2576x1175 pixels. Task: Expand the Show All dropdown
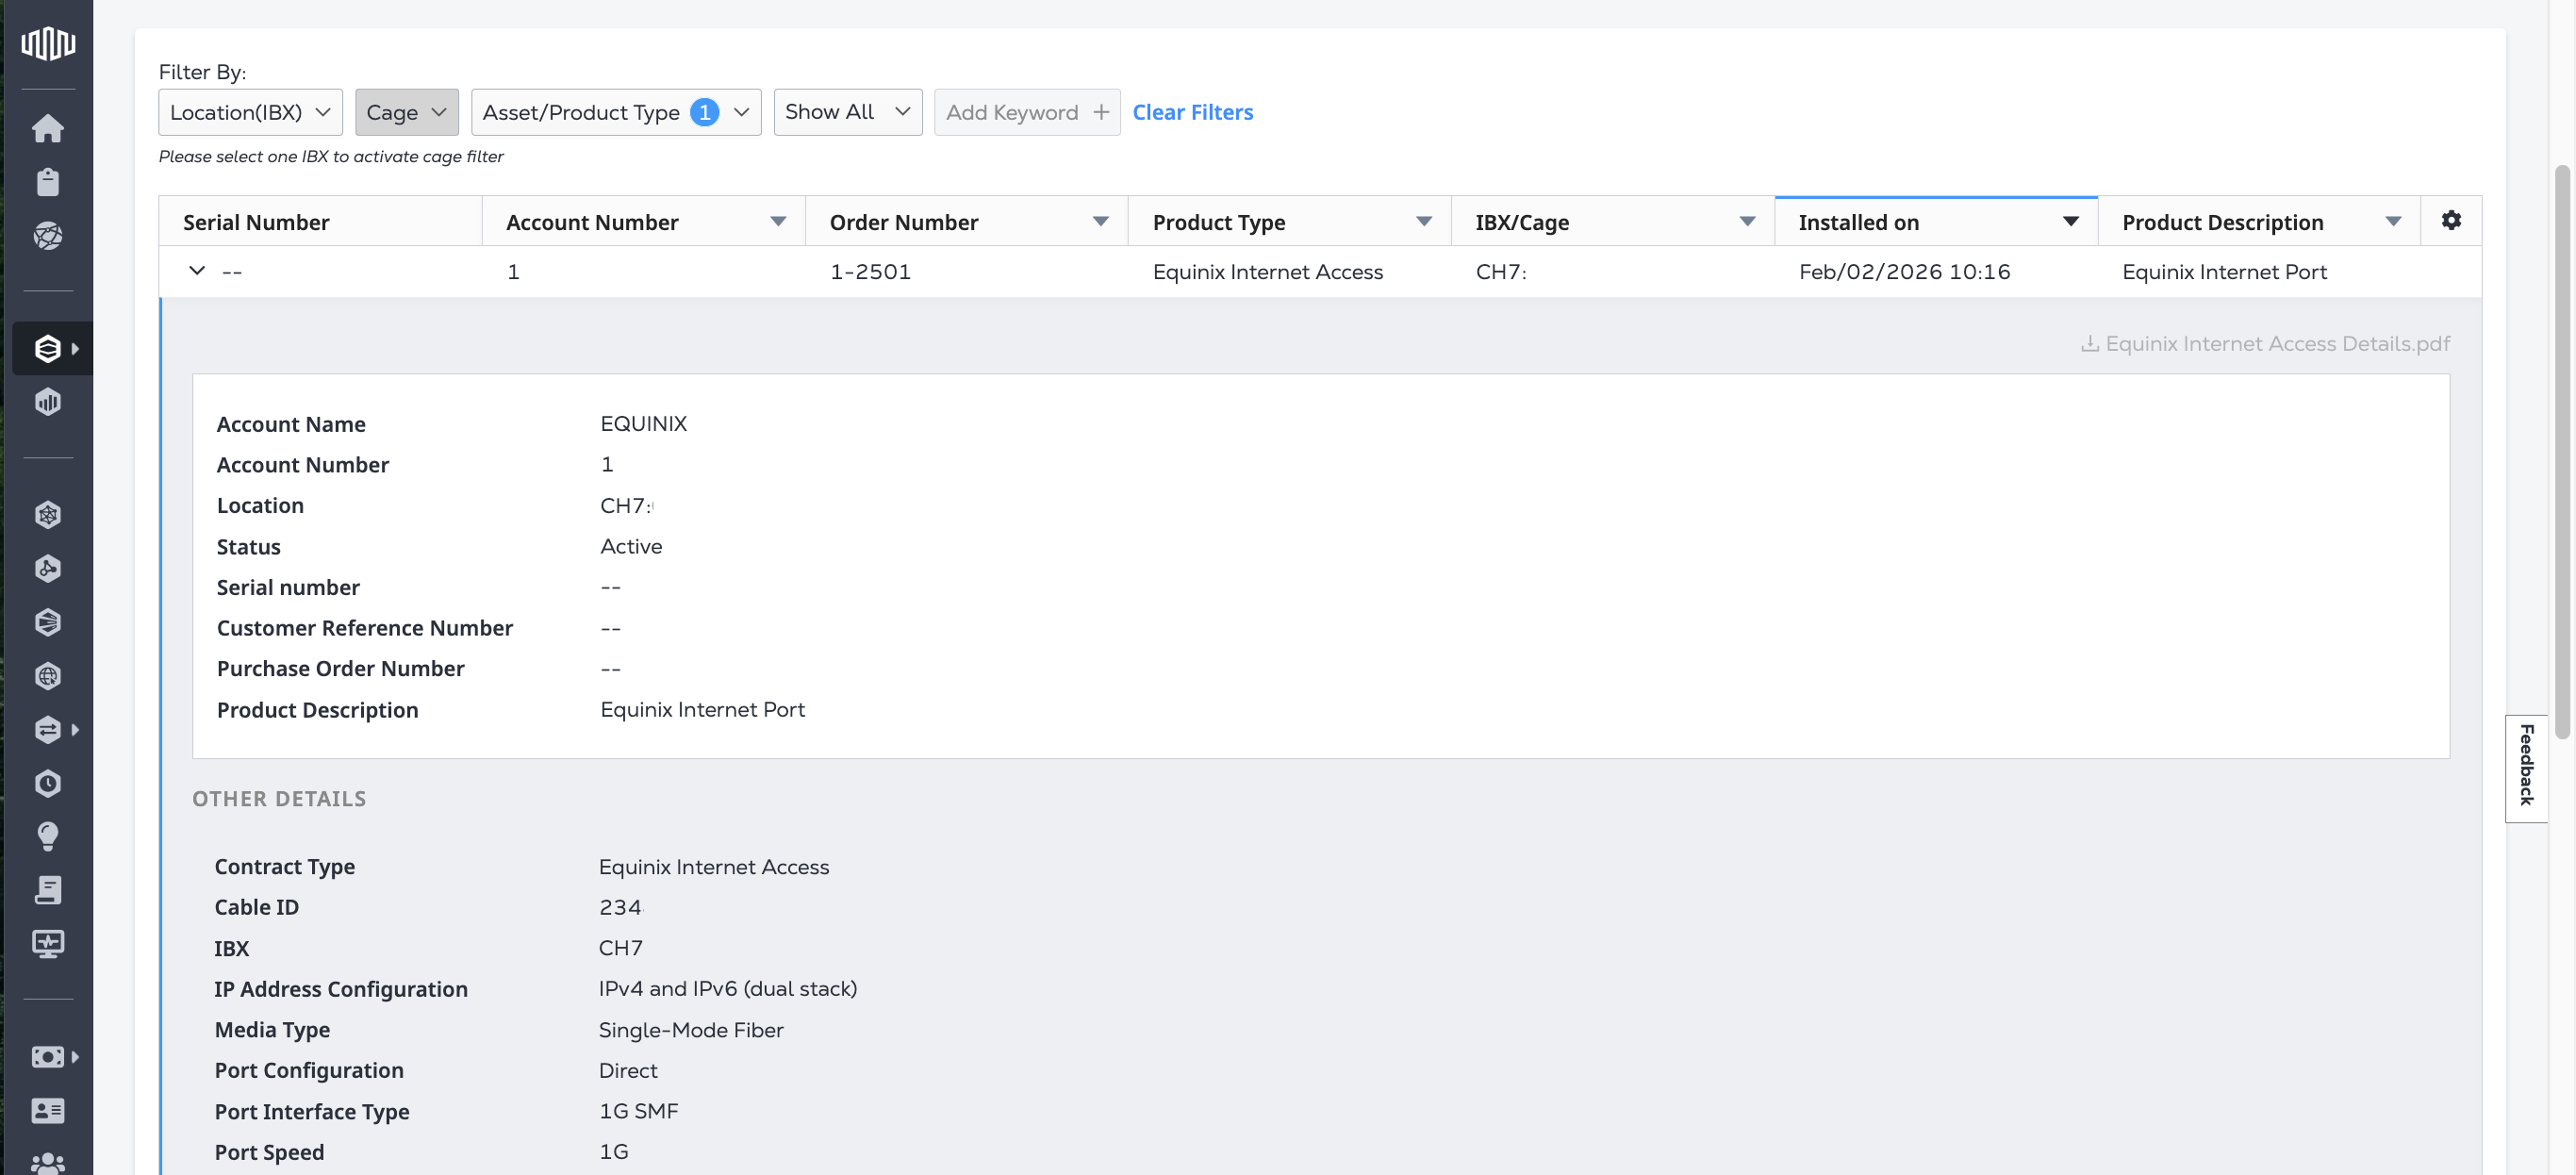(847, 112)
